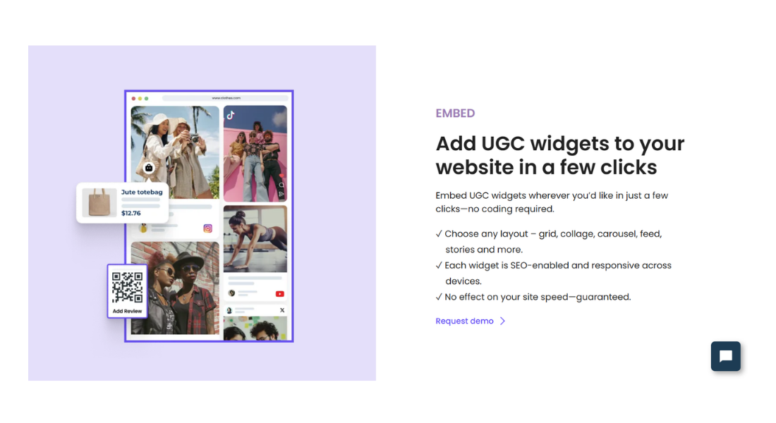
Task: Click the tote bag product thumbnail
Action: (x=99, y=202)
